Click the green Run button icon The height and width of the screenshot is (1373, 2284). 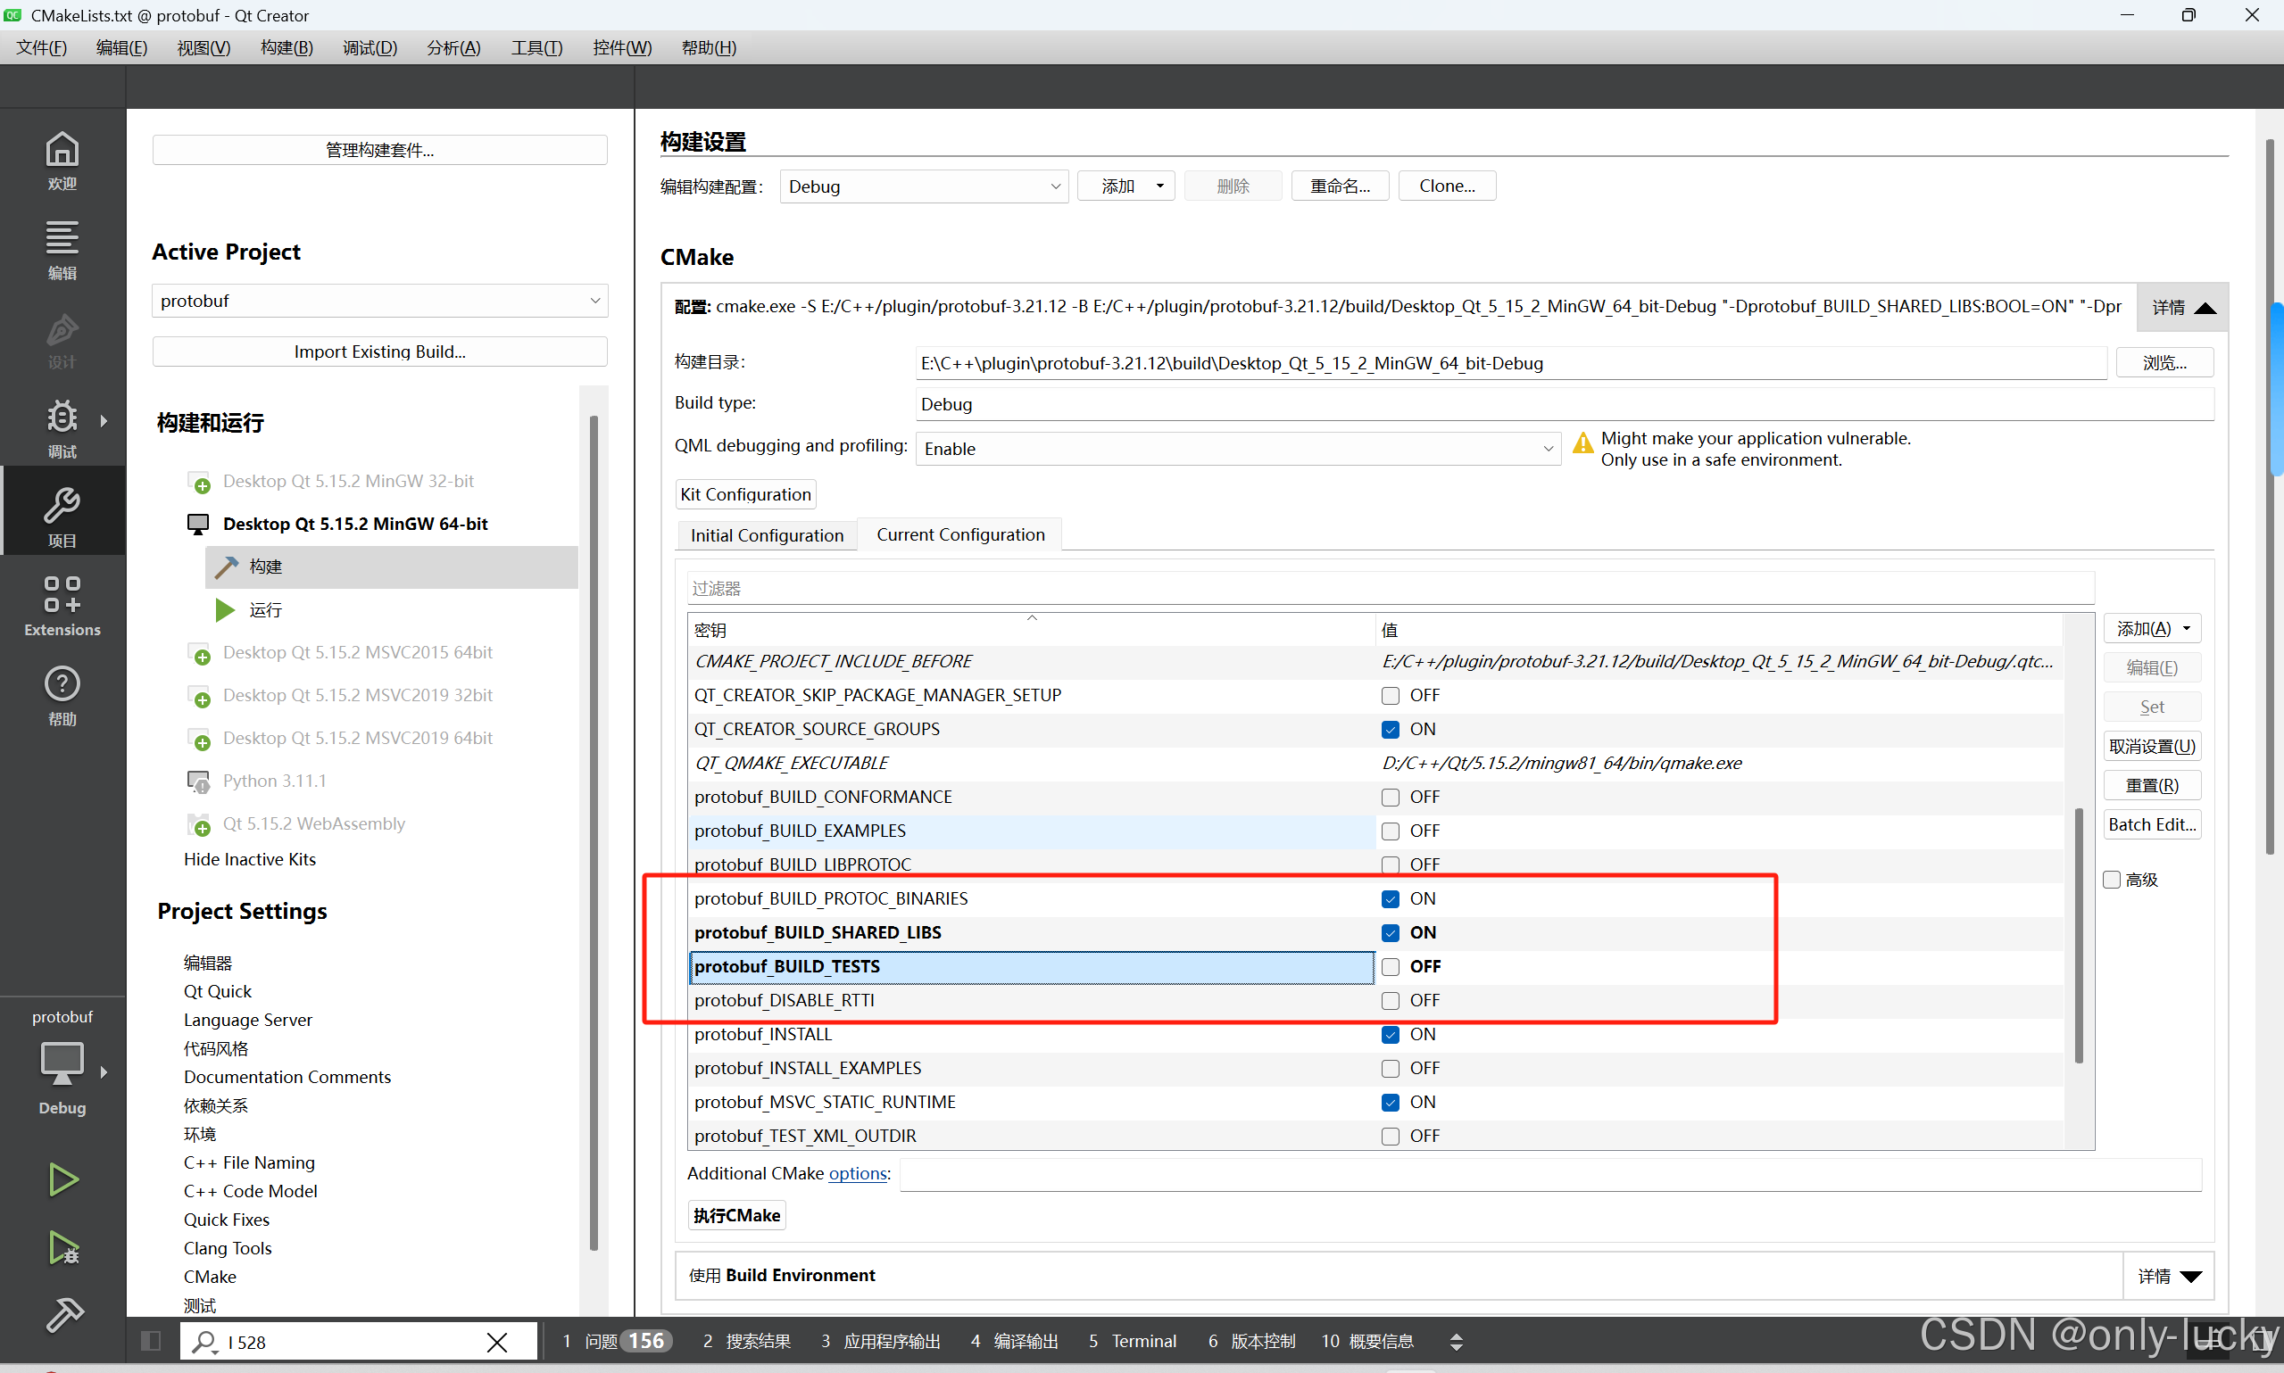tap(62, 1179)
